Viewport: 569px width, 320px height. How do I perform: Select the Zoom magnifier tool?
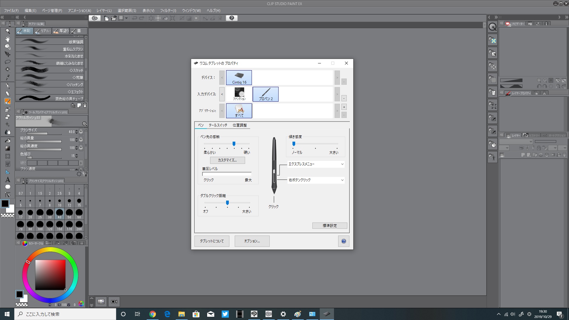click(8, 31)
